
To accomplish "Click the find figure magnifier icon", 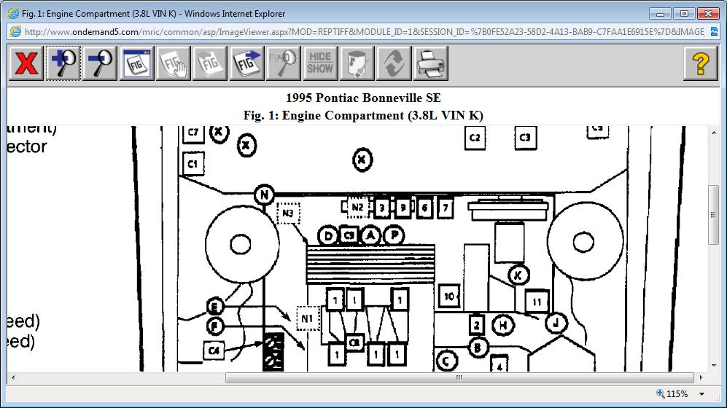I will coord(283,63).
